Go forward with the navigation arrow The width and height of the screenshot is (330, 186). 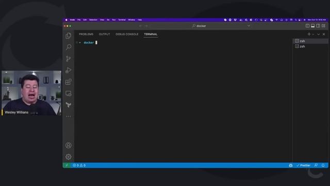click(x=146, y=26)
